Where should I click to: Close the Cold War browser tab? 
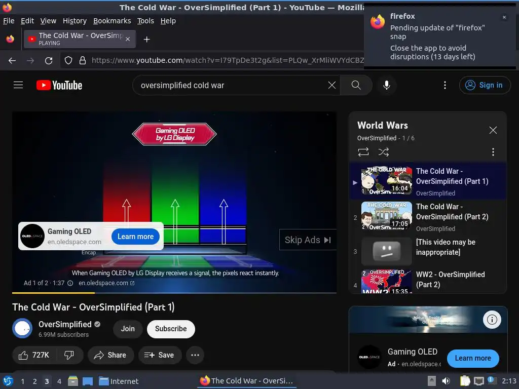(x=128, y=39)
